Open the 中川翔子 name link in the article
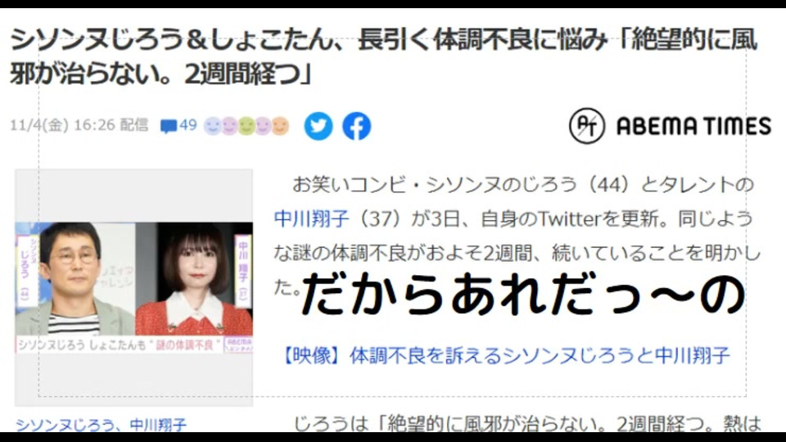 pyautogui.click(x=311, y=219)
